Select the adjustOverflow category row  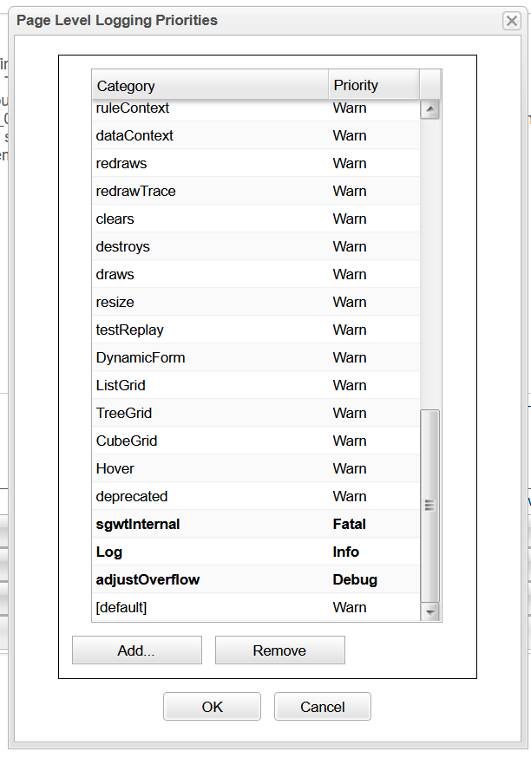point(147,579)
